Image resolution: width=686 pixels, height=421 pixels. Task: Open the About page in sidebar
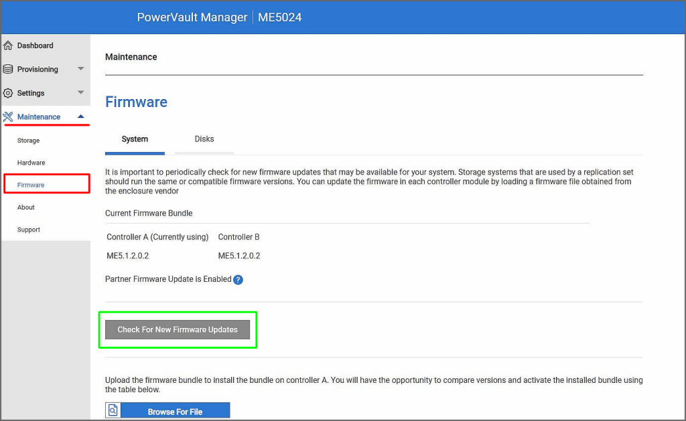[26, 207]
